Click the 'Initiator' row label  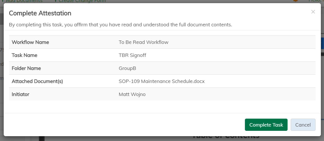click(20, 94)
